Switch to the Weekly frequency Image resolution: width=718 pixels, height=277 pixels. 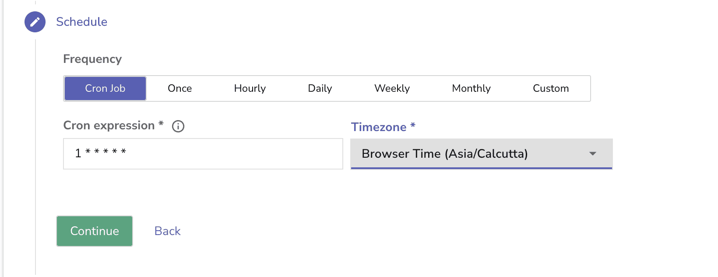click(392, 88)
